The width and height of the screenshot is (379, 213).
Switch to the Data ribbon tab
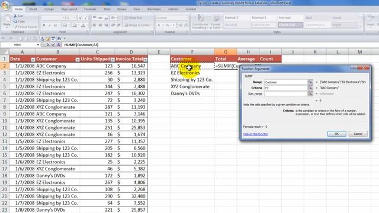tap(107, 9)
